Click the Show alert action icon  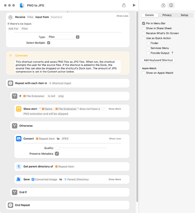(x=19, y=109)
